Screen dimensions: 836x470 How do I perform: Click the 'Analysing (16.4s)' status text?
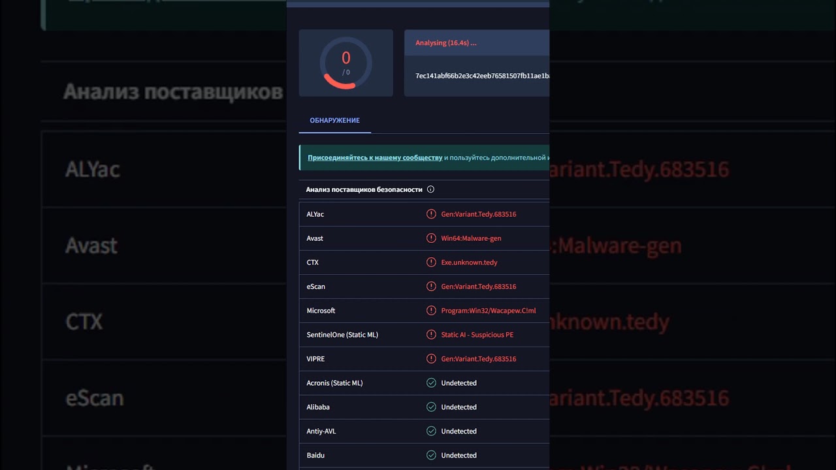coord(446,43)
